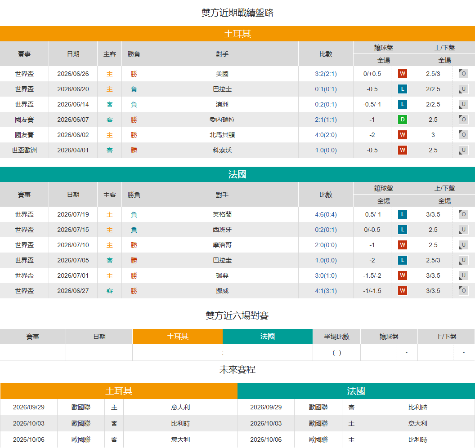Click the W badge in the 美國 row
This screenshot has width=475, height=448.
402,74
